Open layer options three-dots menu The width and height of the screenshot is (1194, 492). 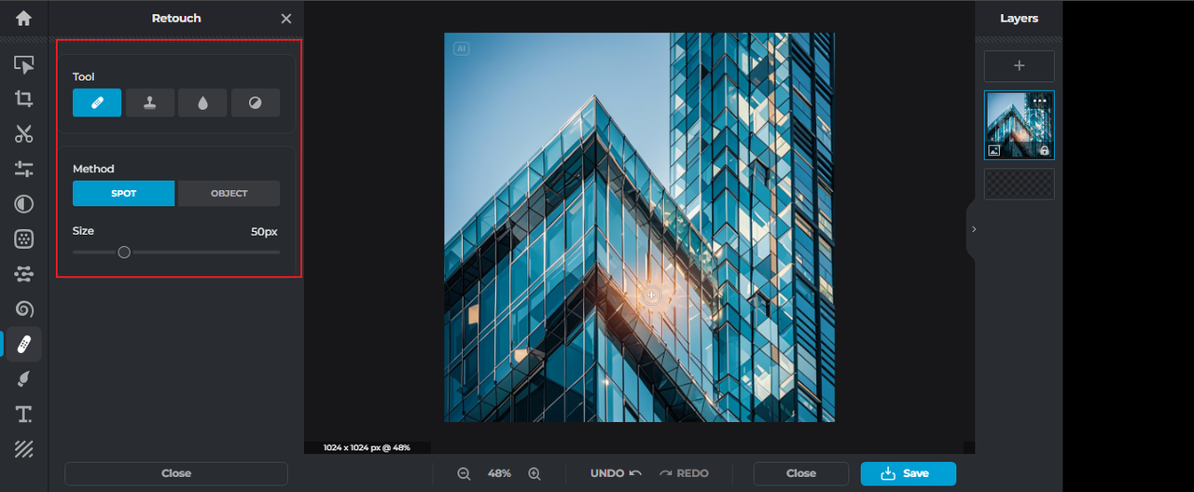[x=1040, y=101]
